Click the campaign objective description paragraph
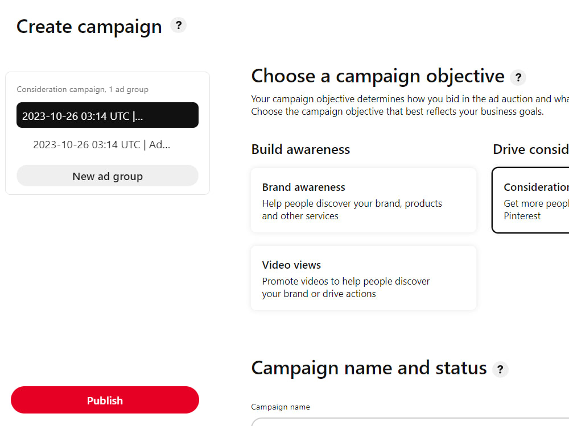Viewport: 569px width, 426px height. (x=410, y=105)
